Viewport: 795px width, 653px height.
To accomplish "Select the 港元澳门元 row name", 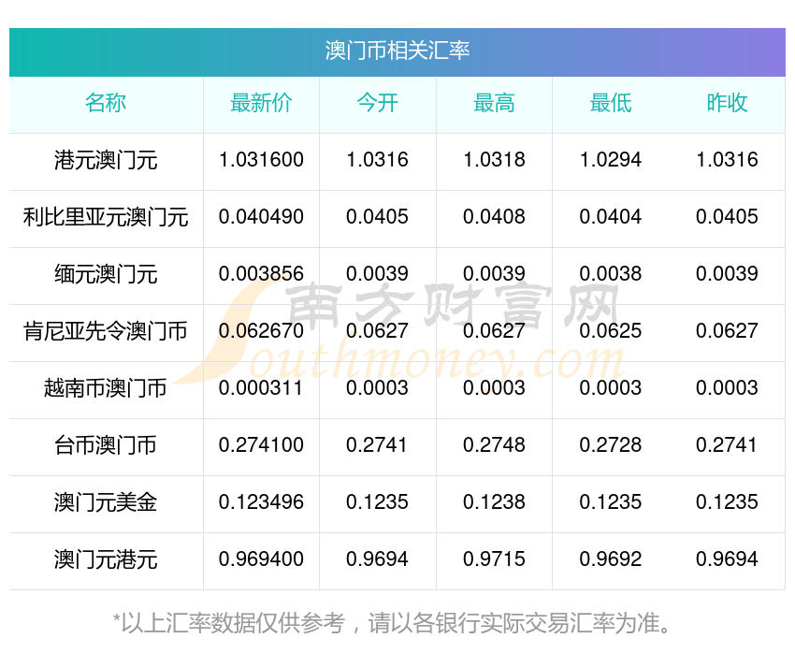I will [106, 160].
